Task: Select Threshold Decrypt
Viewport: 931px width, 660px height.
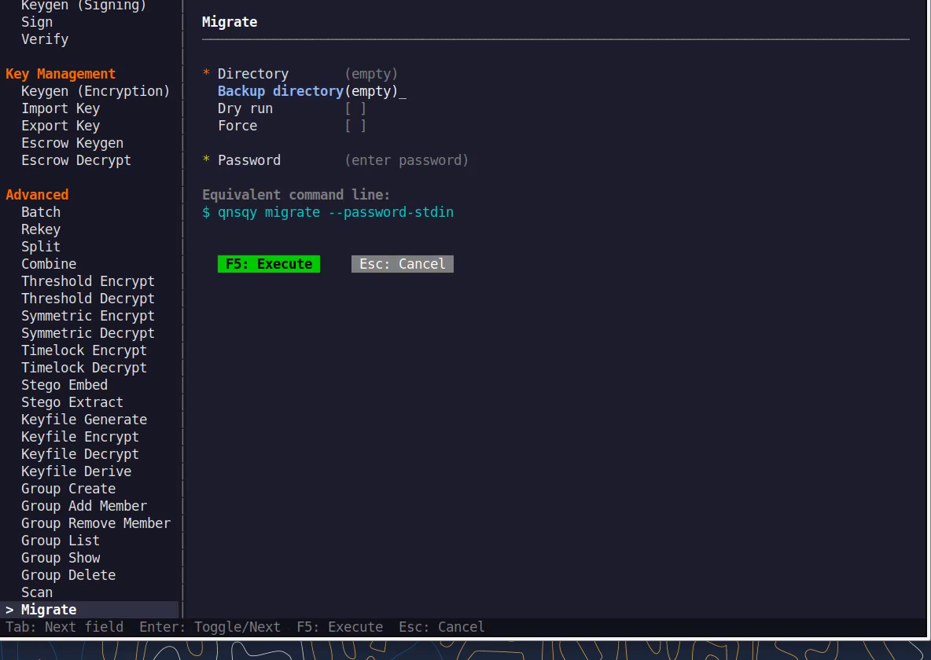Action: coord(88,299)
